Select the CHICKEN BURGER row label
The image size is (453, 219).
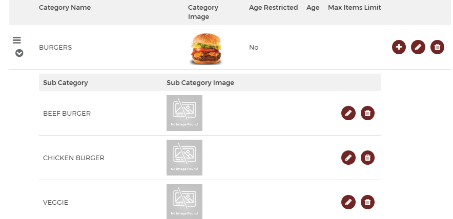[74, 158]
